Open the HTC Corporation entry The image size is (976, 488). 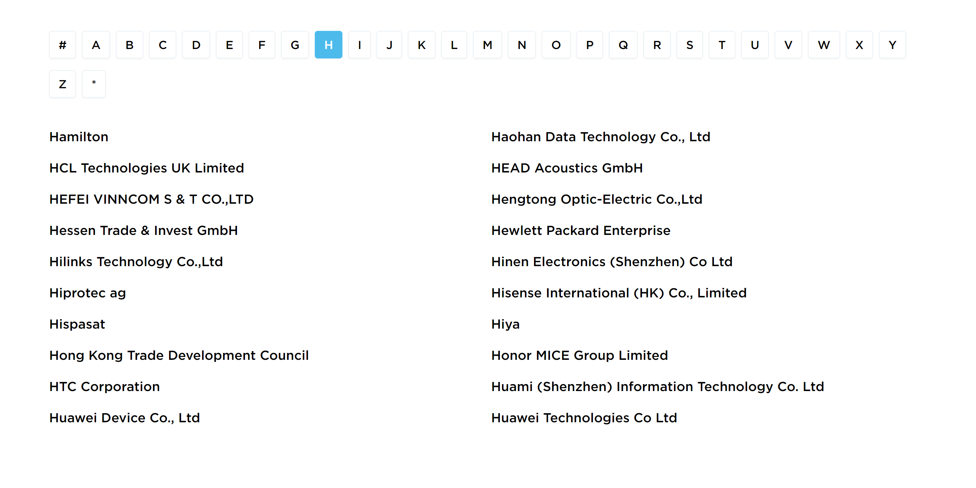click(105, 387)
